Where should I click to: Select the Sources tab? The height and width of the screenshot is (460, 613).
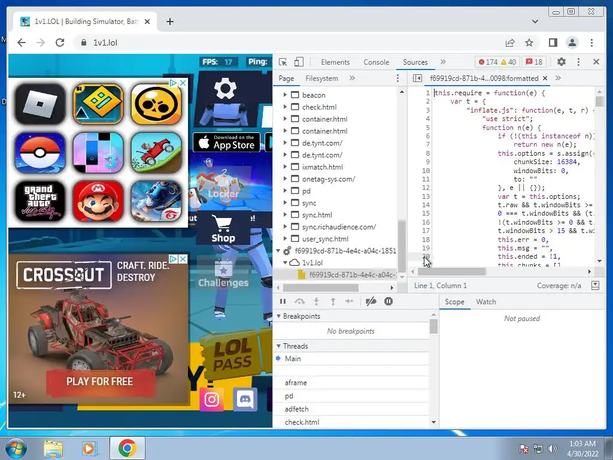point(415,62)
